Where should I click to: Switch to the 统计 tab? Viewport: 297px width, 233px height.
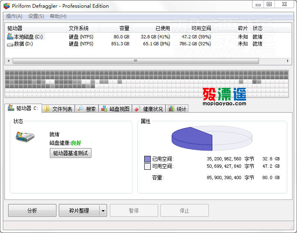pyautogui.click(x=177, y=109)
